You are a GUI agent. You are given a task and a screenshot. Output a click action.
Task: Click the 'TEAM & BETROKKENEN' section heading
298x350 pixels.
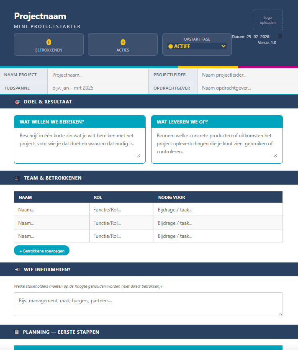coord(53,178)
